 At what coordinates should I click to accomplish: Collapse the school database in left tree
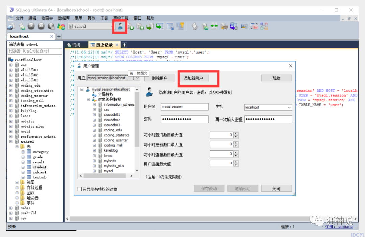pyautogui.click(x=11, y=141)
